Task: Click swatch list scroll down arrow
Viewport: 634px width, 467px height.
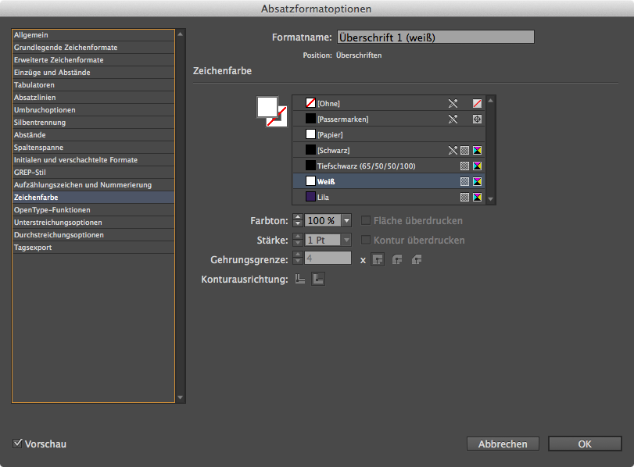Action: point(490,199)
